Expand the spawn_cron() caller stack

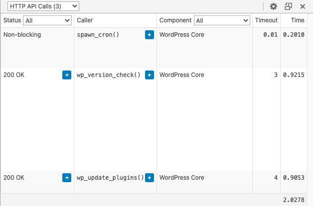(149, 35)
